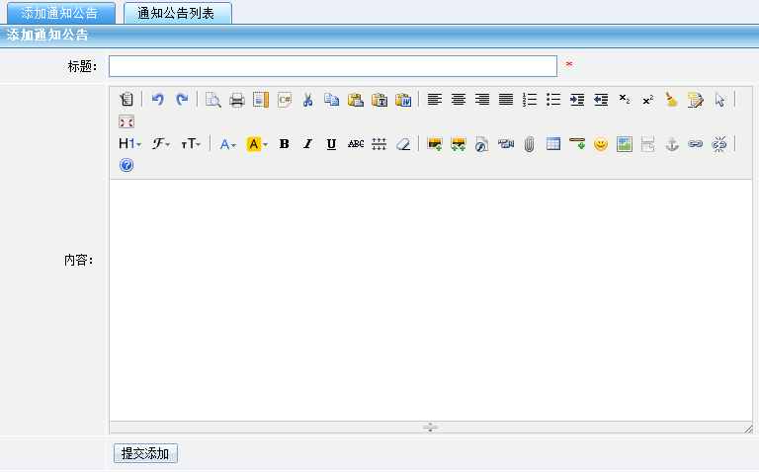The height and width of the screenshot is (472, 759).
Task: Toggle the fullscreen editor mode icon
Action: (126, 121)
